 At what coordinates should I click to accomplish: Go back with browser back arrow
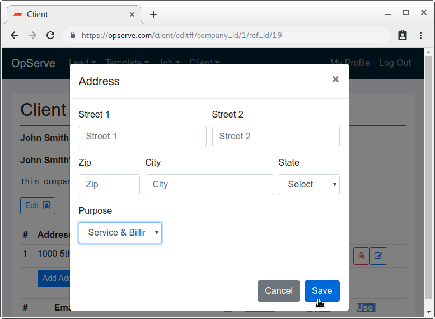click(x=15, y=35)
